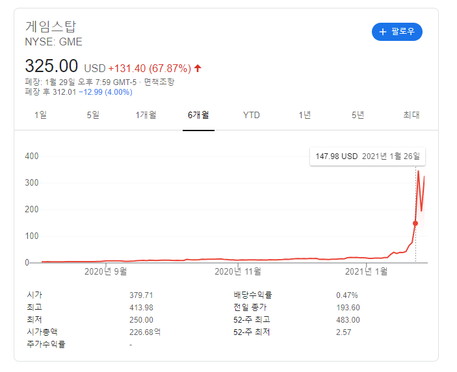Click the 52-주 최저 value 2.57
Viewport: 457px width, 372px height.
[344, 332]
